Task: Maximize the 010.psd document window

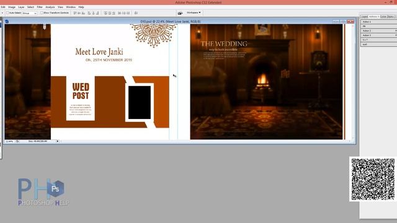Action: 343,22
